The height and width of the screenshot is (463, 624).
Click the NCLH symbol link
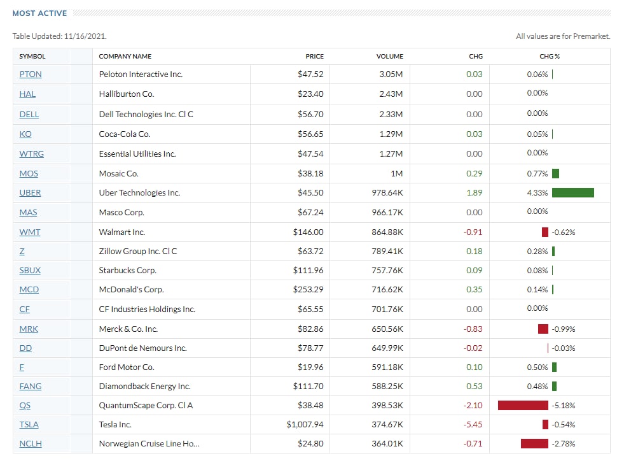click(31, 444)
